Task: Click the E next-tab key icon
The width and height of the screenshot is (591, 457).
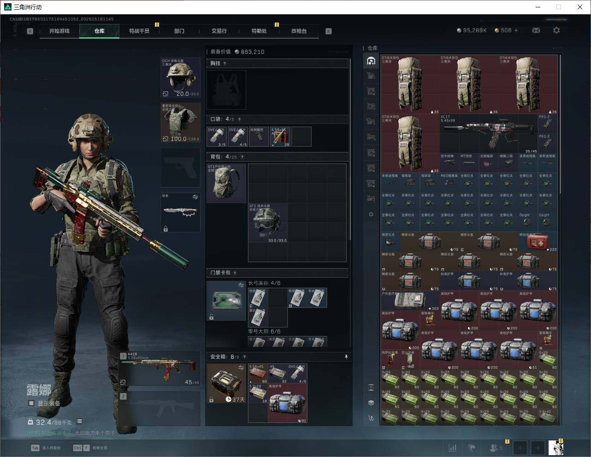Action: click(x=329, y=31)
